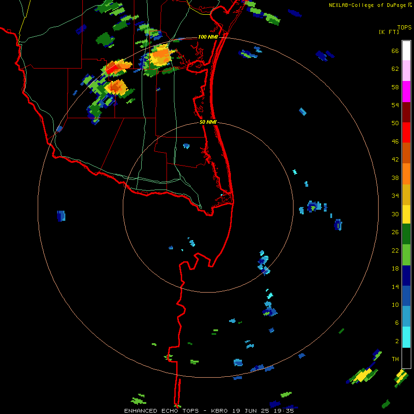This screenshot has height=414, width=414.
Task: Click the light pink 62 kft color band
Action: coord(406,71)
